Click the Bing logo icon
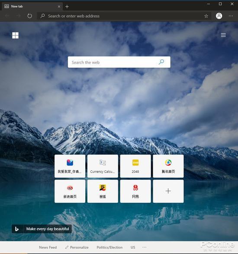The height and width of the screenshot is (254, 238). tap(17, 229)
